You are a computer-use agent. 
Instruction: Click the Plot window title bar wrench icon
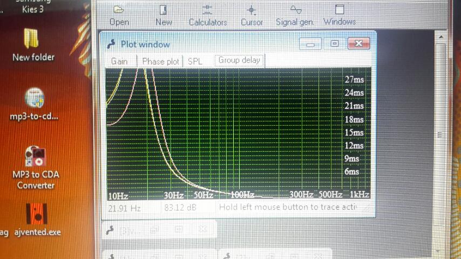pyautogui.click(x=111, y=44)
